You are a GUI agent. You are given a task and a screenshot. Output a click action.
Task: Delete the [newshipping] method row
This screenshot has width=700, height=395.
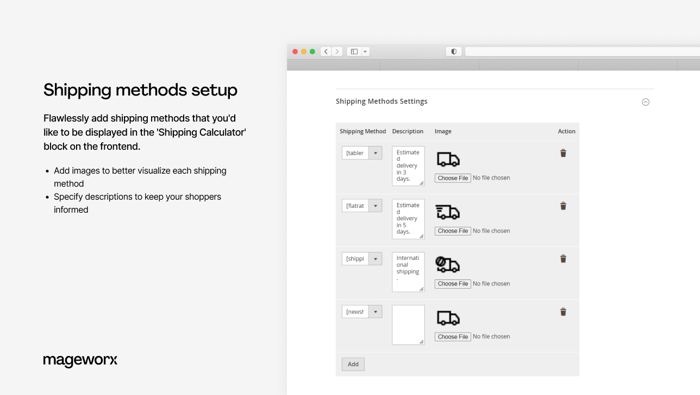pyautogui.click(x=563, y=311)
